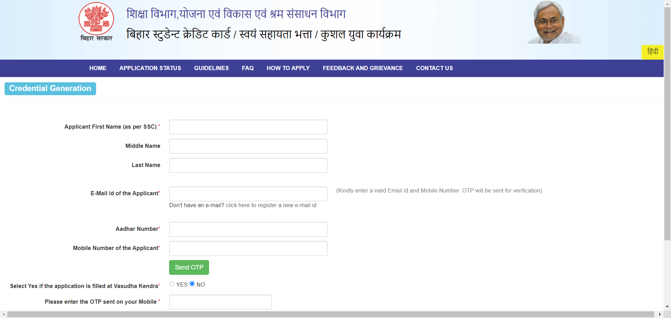
Task: Click inside the Middle Name box
Action: 248,146
